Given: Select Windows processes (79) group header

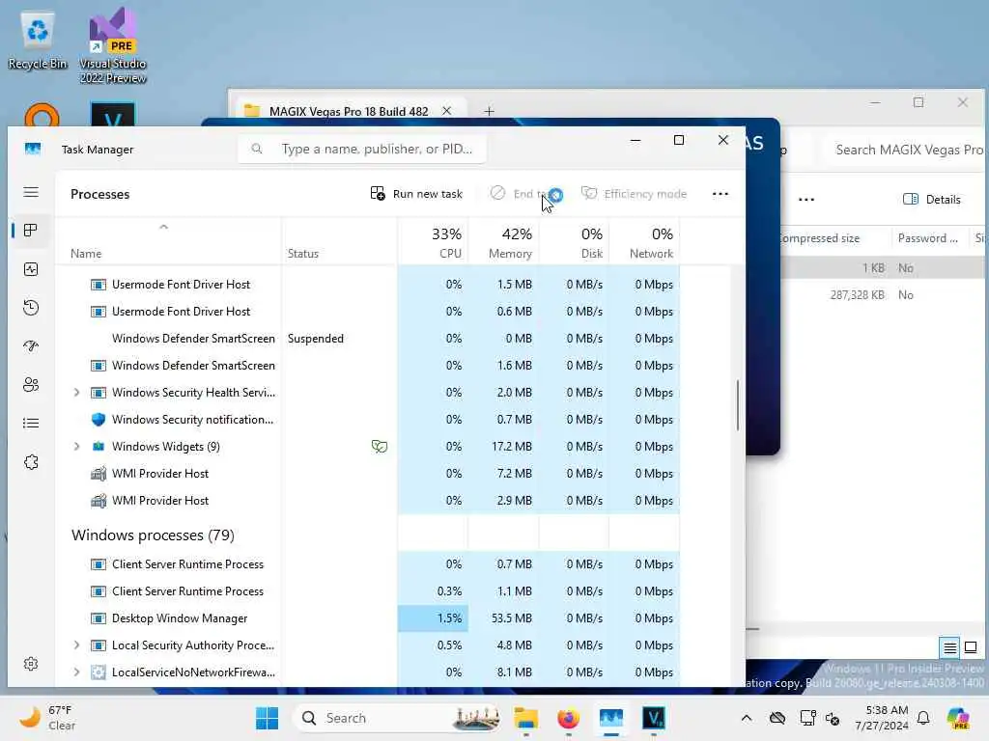Looking at the screenshot, I should pyautogui.click(x=153, y=535).
